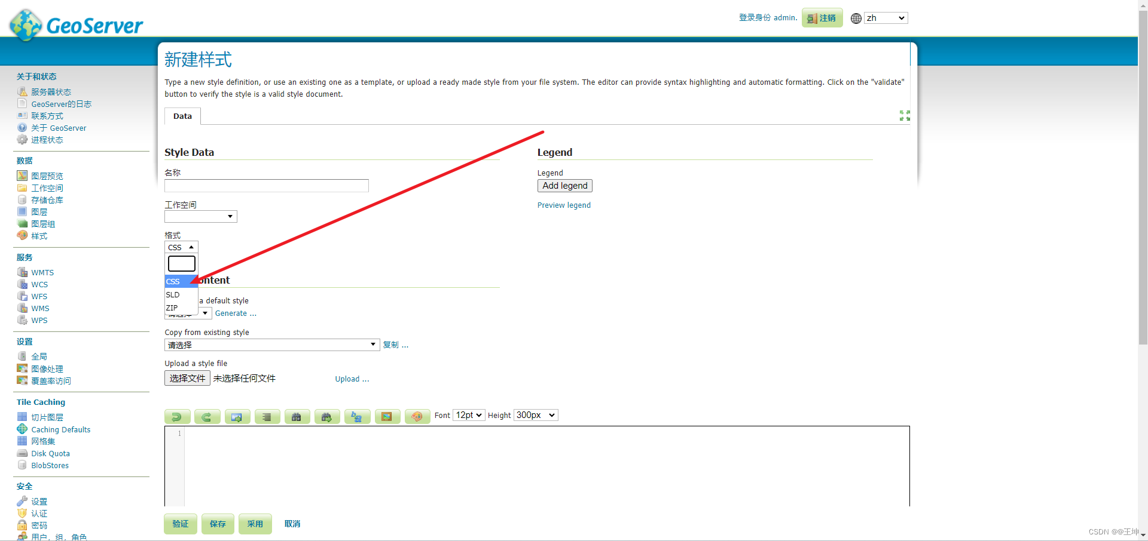Viewport: 1148px width, 541px height.
Task: Open 网格集 under Tile Caching
Action: [x=43, y=441]
